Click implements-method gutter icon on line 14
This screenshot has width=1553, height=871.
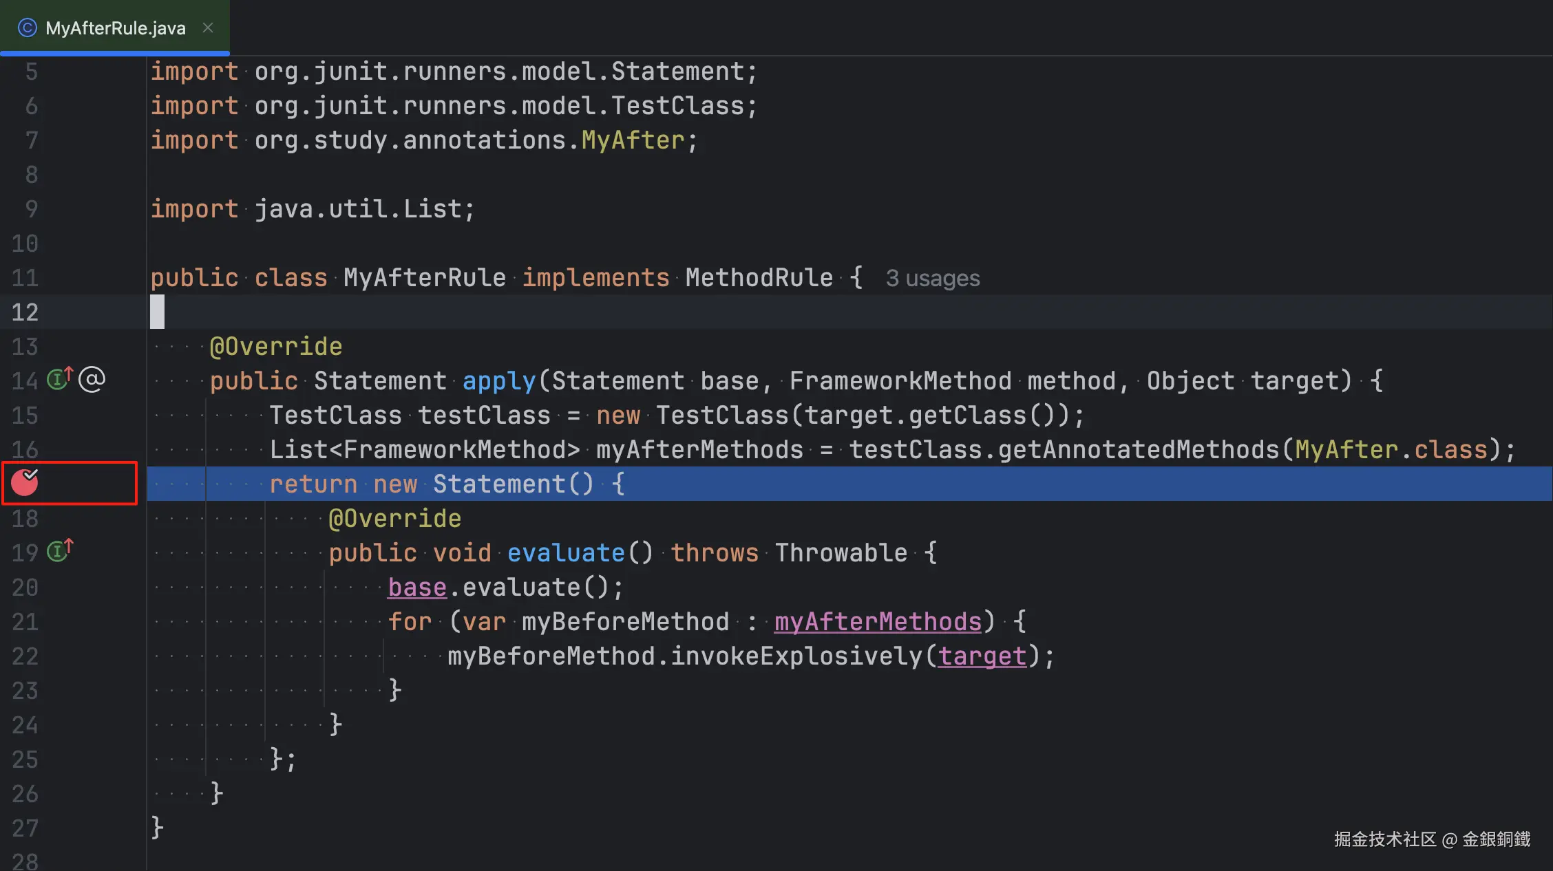[x=59, y=379]
